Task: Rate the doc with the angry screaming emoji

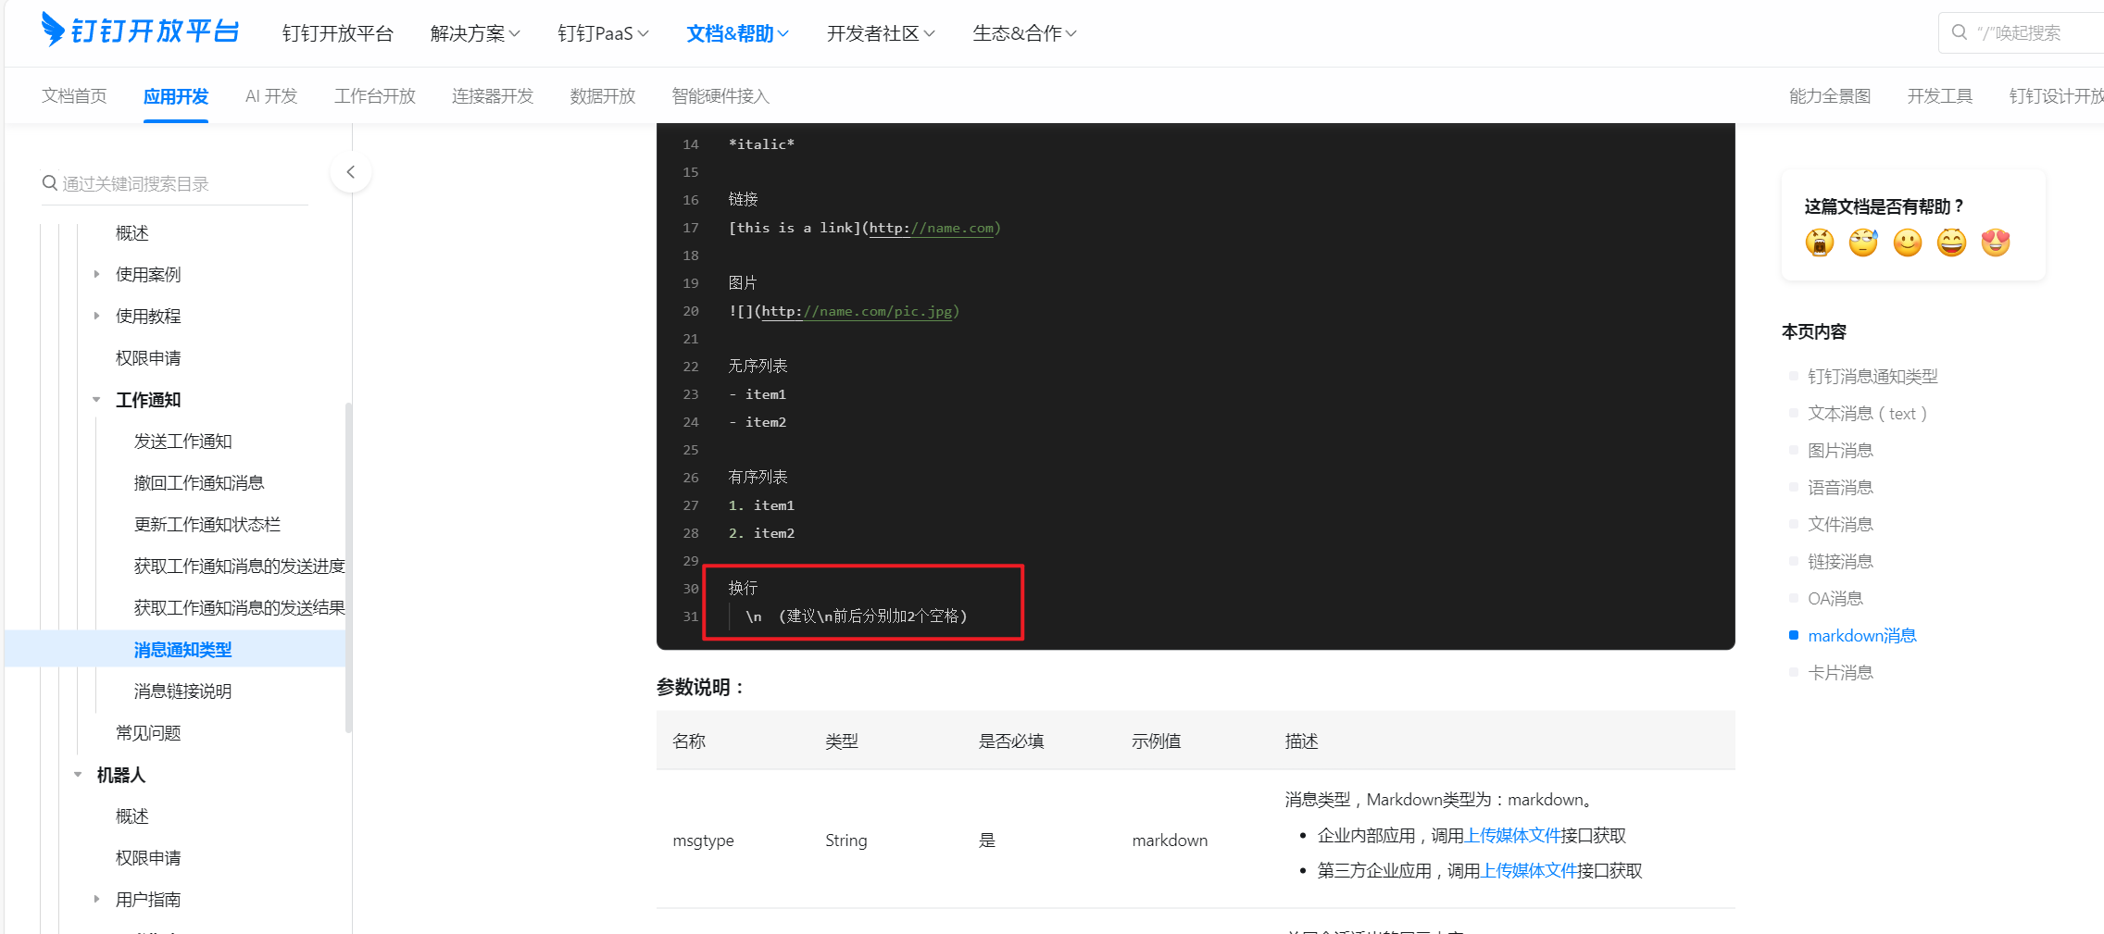Action: (x=1819, y=243)
